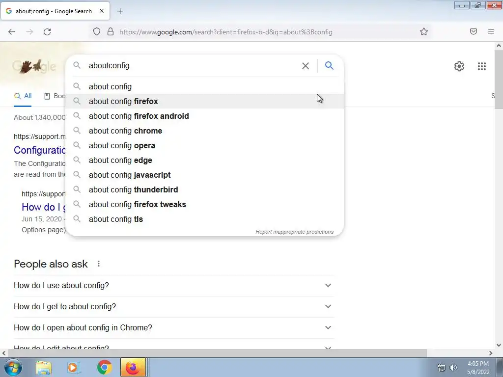Select suggestion 'about config javascript'
Screen dimensions: 503x377
tap(205, 175)
